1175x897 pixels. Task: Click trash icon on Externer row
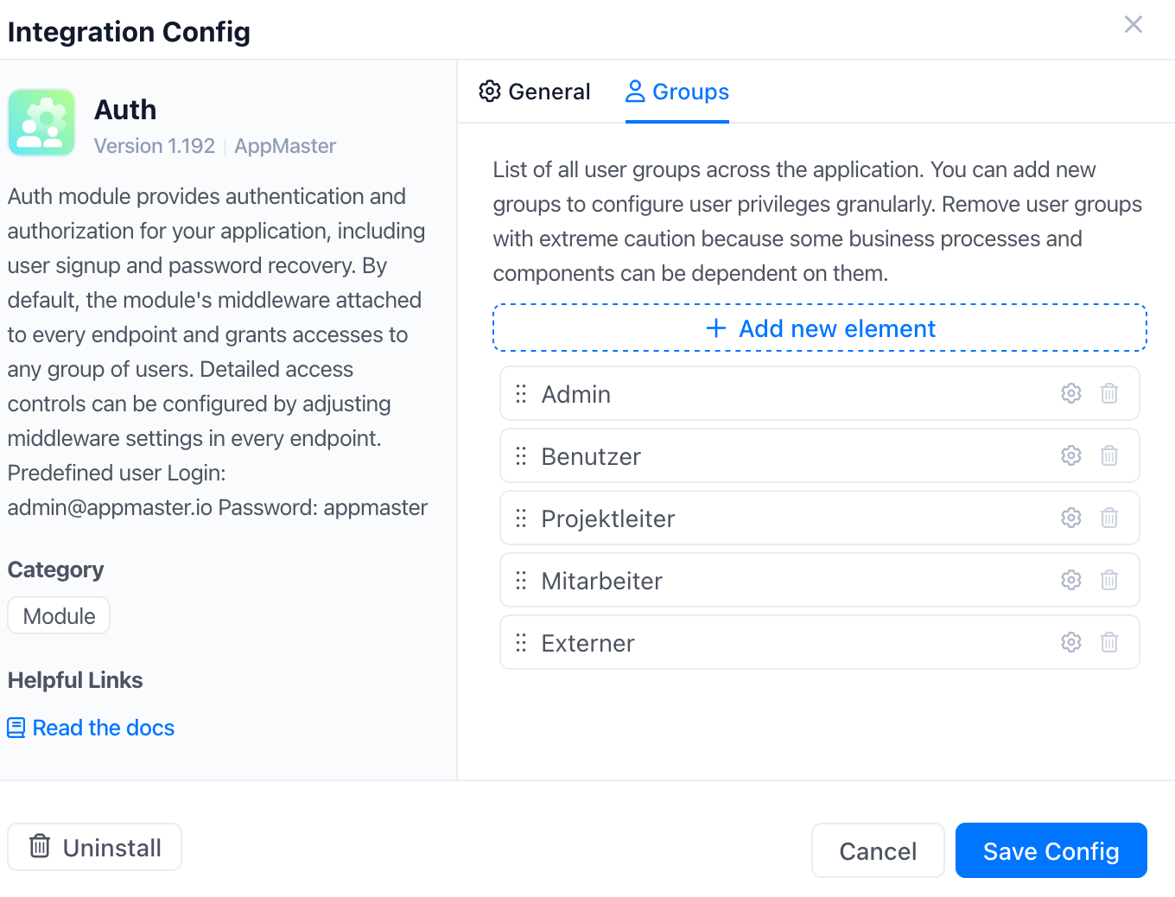pyautogui.click(x=1109, y=642)
